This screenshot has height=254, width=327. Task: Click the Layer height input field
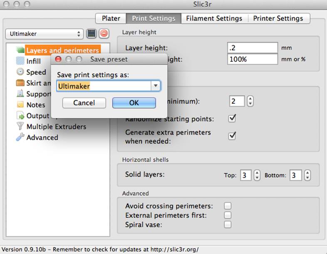253,48
